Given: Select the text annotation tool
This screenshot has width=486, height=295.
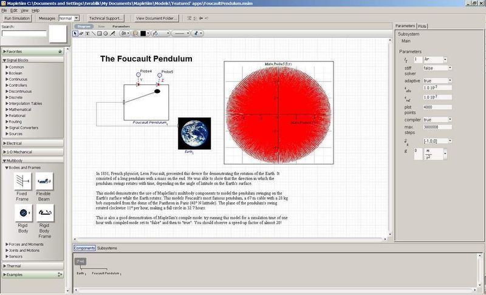Looking at the screenshot, I should (x=87, y=33).
